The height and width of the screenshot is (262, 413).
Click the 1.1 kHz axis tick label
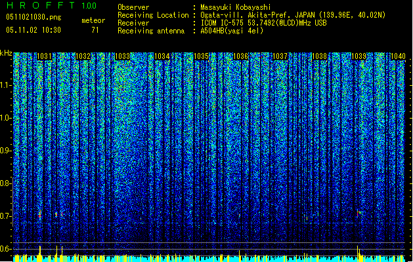click(6, 85)
